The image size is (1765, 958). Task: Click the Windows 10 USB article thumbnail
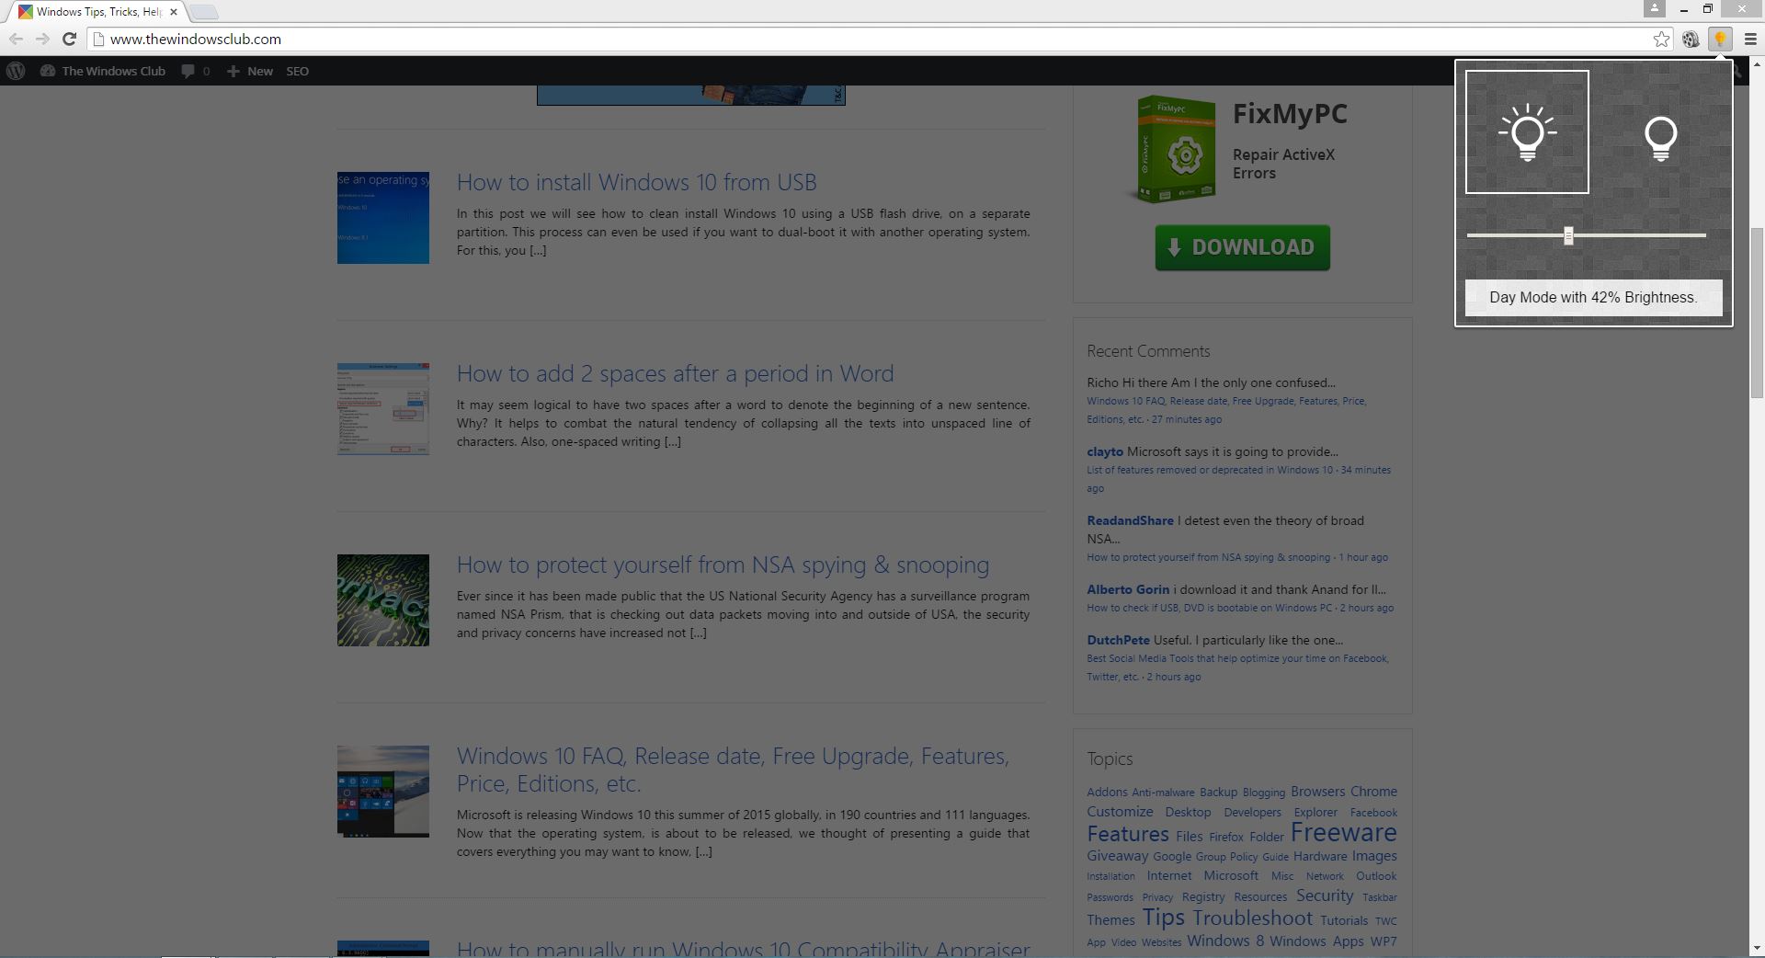382,218
